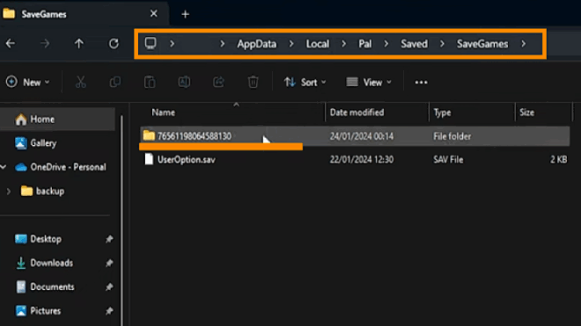Viewport: 581px width, 326px height.
Task: Select the AppData breadcrumb segment
Action: pos(257,44)
